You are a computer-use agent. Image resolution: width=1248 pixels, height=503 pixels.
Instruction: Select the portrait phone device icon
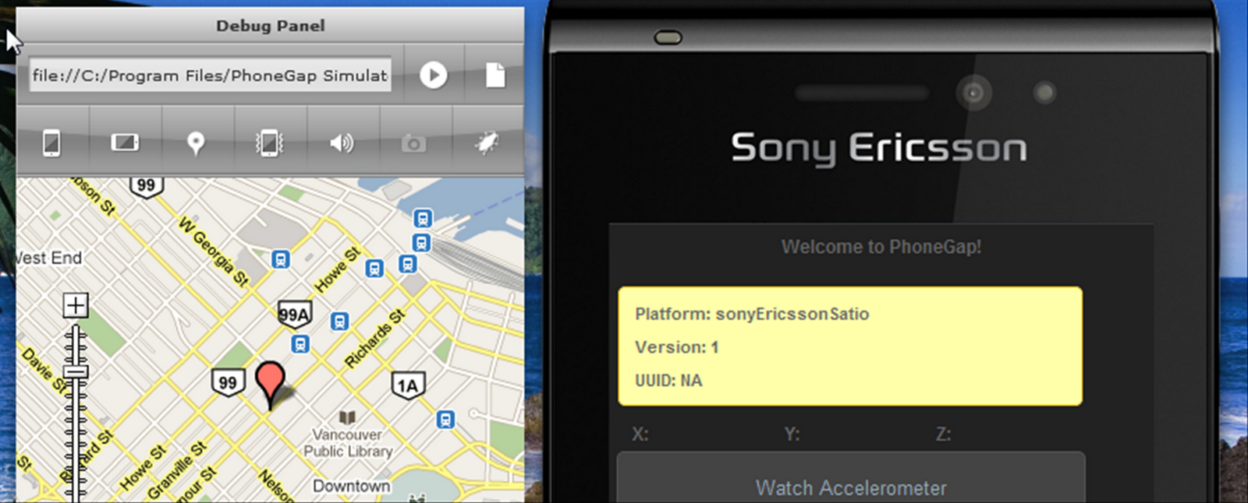point(51,143)
